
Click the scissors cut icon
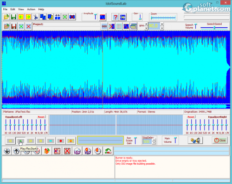[36, 17]
